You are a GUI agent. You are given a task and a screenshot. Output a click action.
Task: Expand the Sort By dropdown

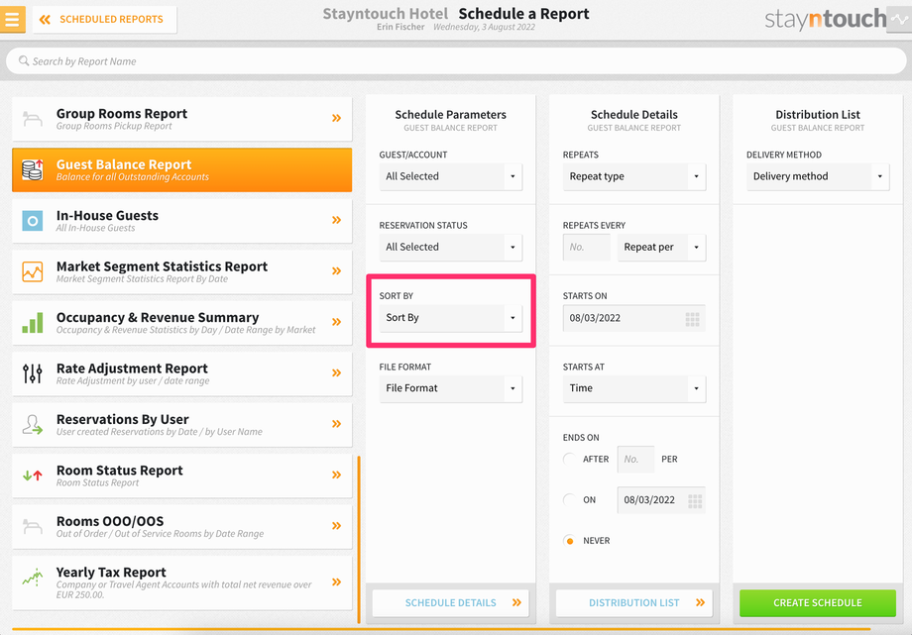pos(451,318)
